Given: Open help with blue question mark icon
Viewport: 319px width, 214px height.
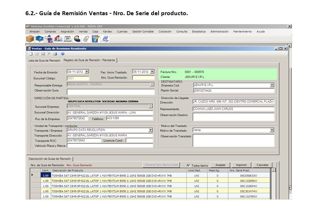Looking at the screenshot, I should pos(63,54).
